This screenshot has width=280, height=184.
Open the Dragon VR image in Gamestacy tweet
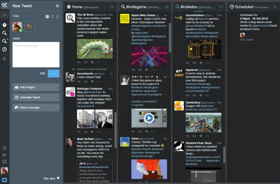[x=204, y=123]
